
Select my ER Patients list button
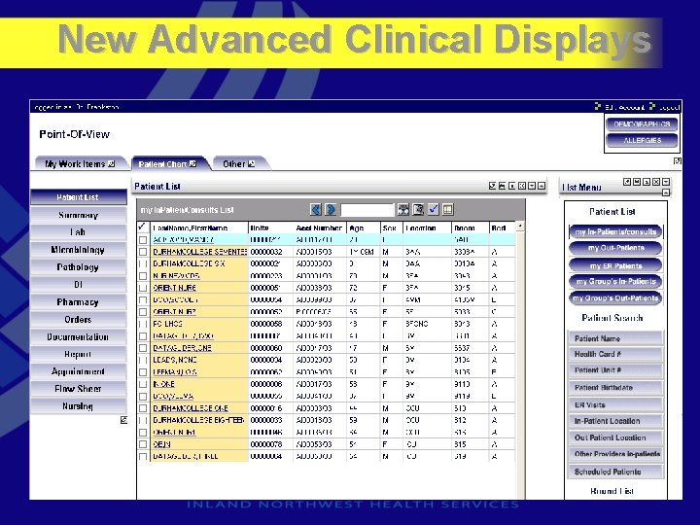(615, 265)
